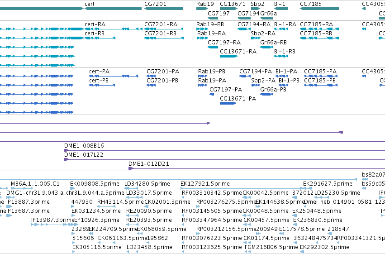Select the RP003310342.5prime EST
This screenshot has width=385, height=254.
pos(183,197)
